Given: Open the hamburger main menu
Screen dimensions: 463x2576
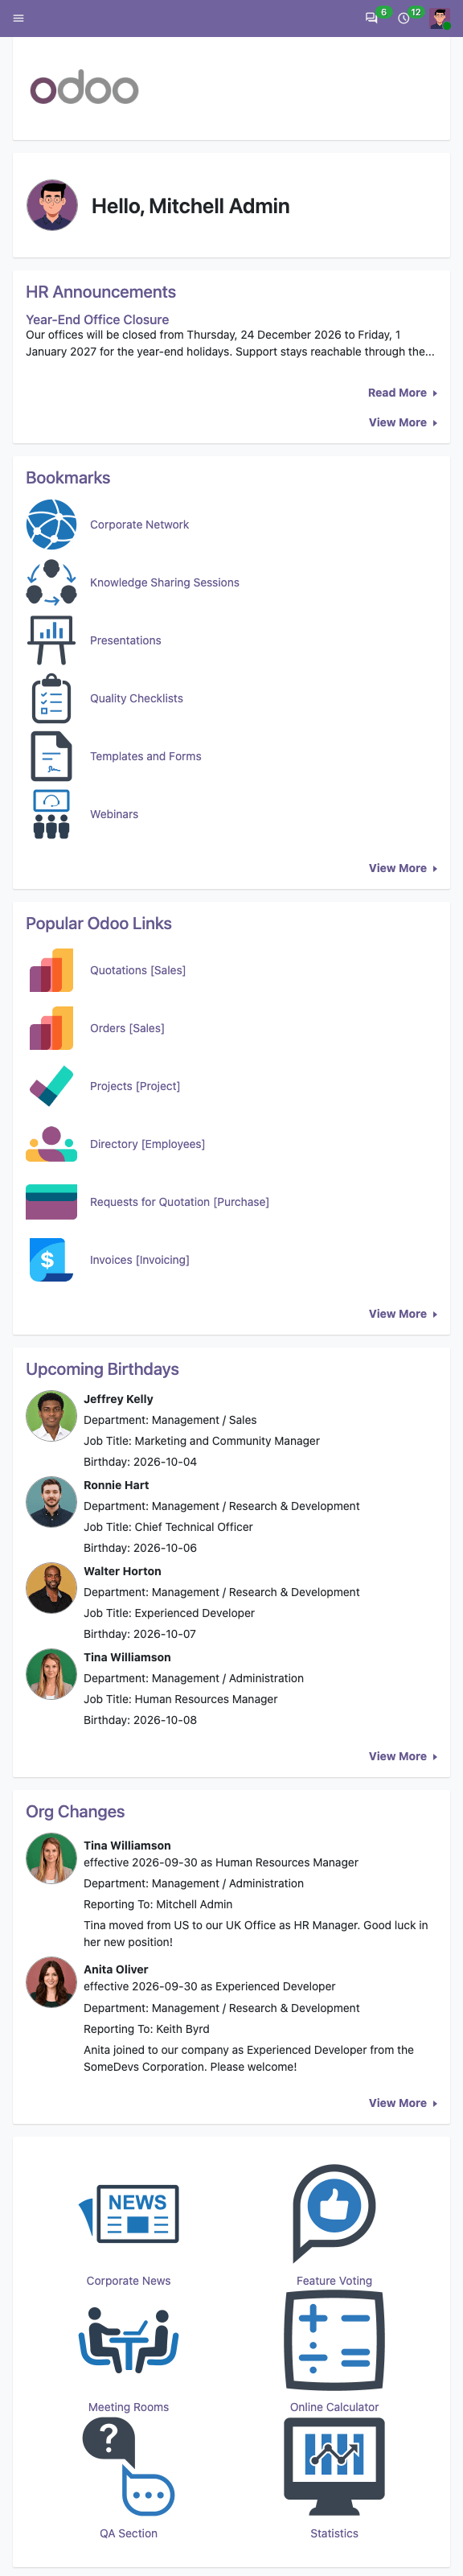Looking at the screenshot, I should 18,18.
